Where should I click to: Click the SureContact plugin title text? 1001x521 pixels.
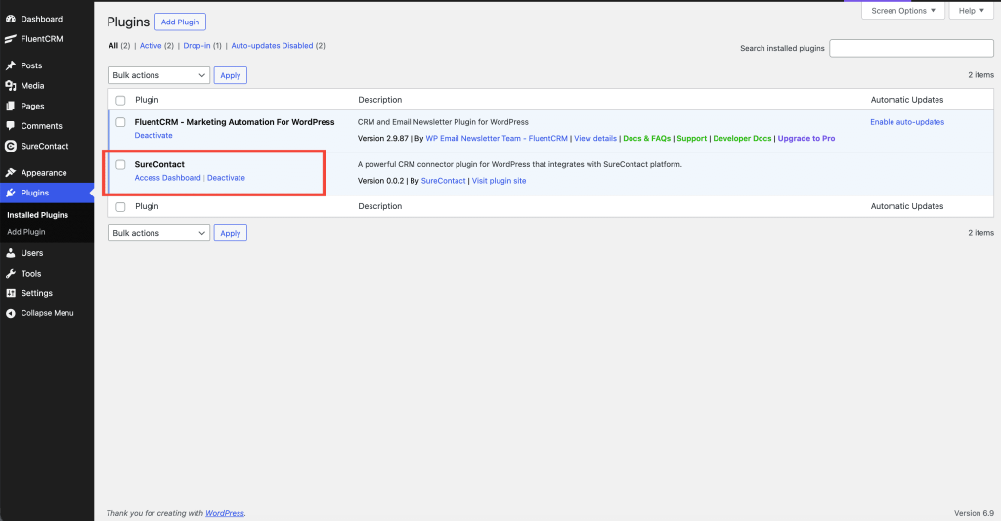click(159, 165)
